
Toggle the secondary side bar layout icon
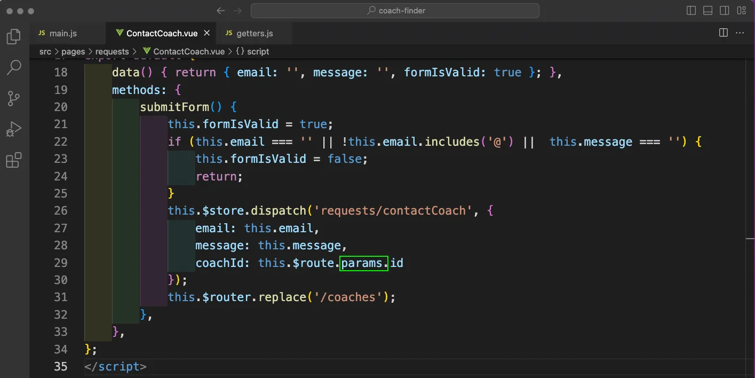[x=724, y=11]
